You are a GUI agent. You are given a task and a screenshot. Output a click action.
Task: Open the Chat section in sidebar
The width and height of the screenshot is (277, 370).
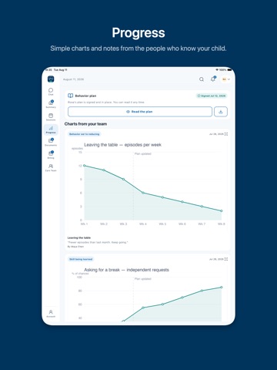[51, 92]
